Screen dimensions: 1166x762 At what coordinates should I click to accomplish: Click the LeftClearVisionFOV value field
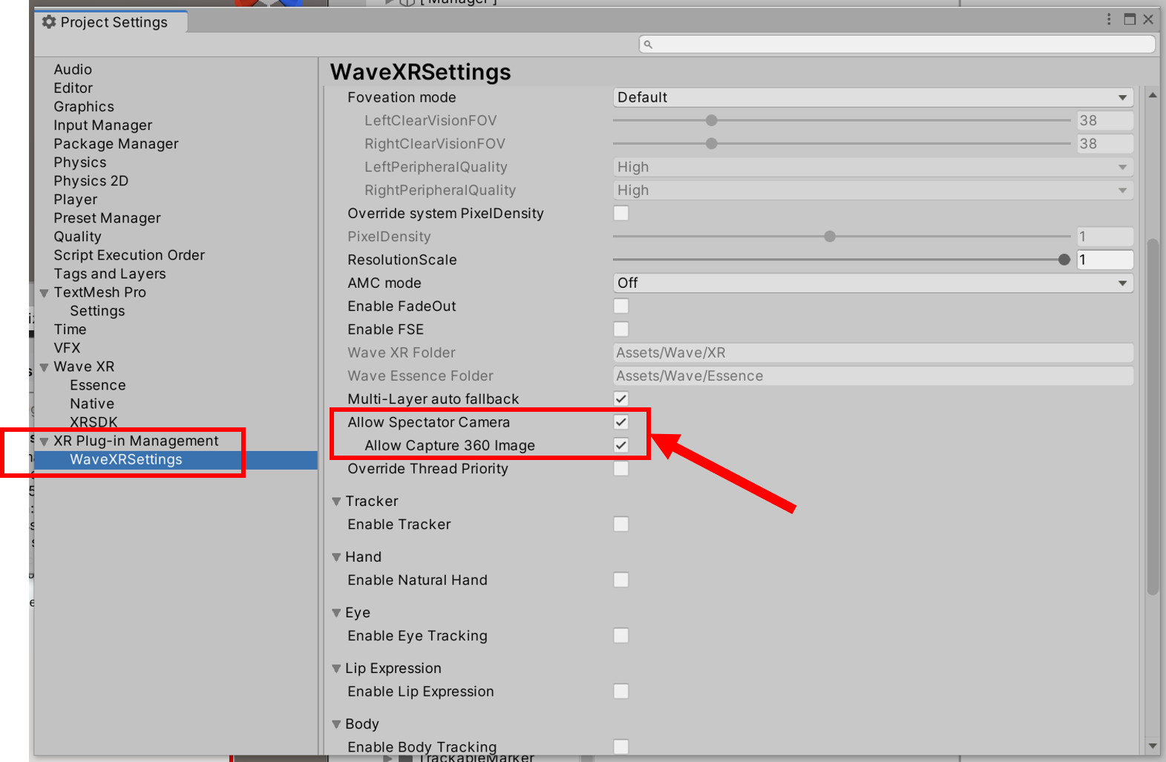point(1105,120)
